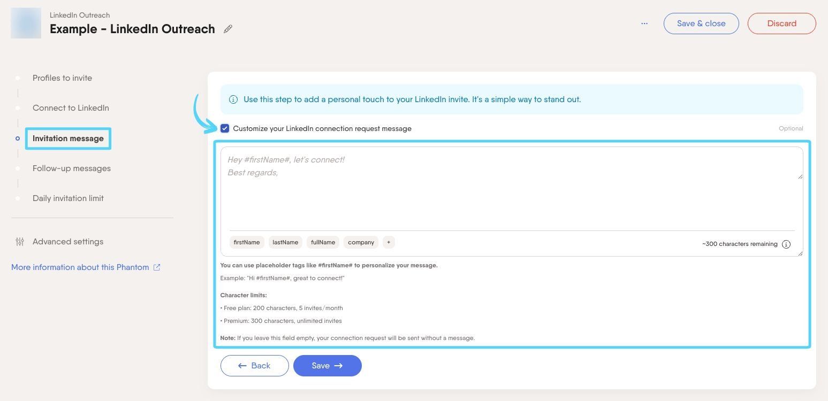Click the Advanced settings sliders icon
Image resolution: width=828 pixels, height=401 pixels.
point(20,242)
